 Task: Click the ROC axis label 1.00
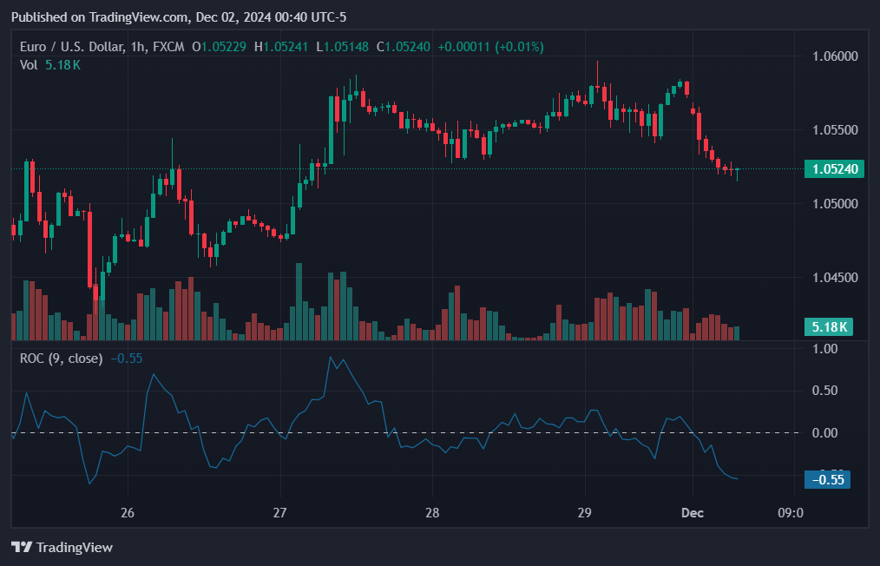click(825, 349)
